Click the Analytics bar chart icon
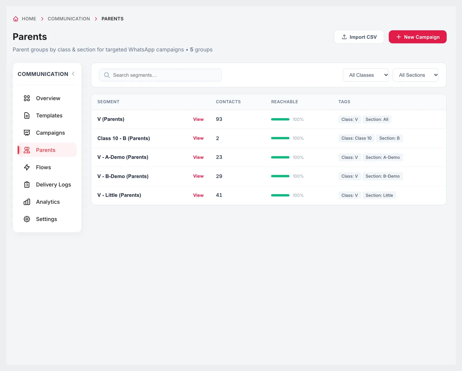Image resolution: width=462 pixels, height=371 pixels. tap(27, 202)
